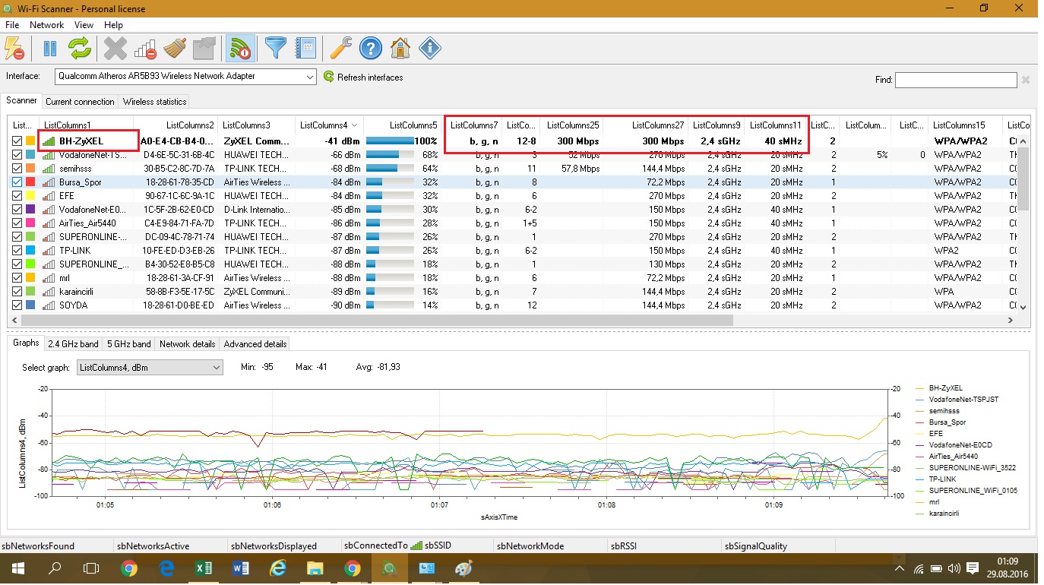Toggle the green Wi-Fi alert icon
Image resolution: width=1044 pixels, height=585 pixels.
(241, 49)
